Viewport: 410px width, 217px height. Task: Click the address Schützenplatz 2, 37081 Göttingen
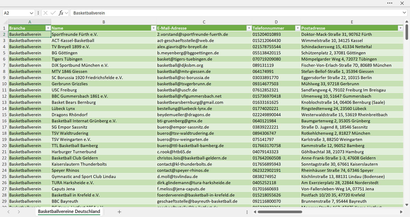tap(352, 53)
